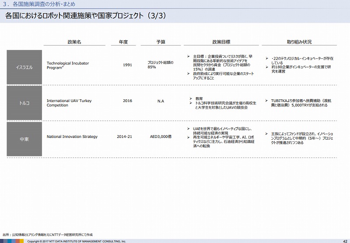The width and height of the screenshot is (350, 243).
Task: Click the 予算 column header
Action: tap(161, 42)
